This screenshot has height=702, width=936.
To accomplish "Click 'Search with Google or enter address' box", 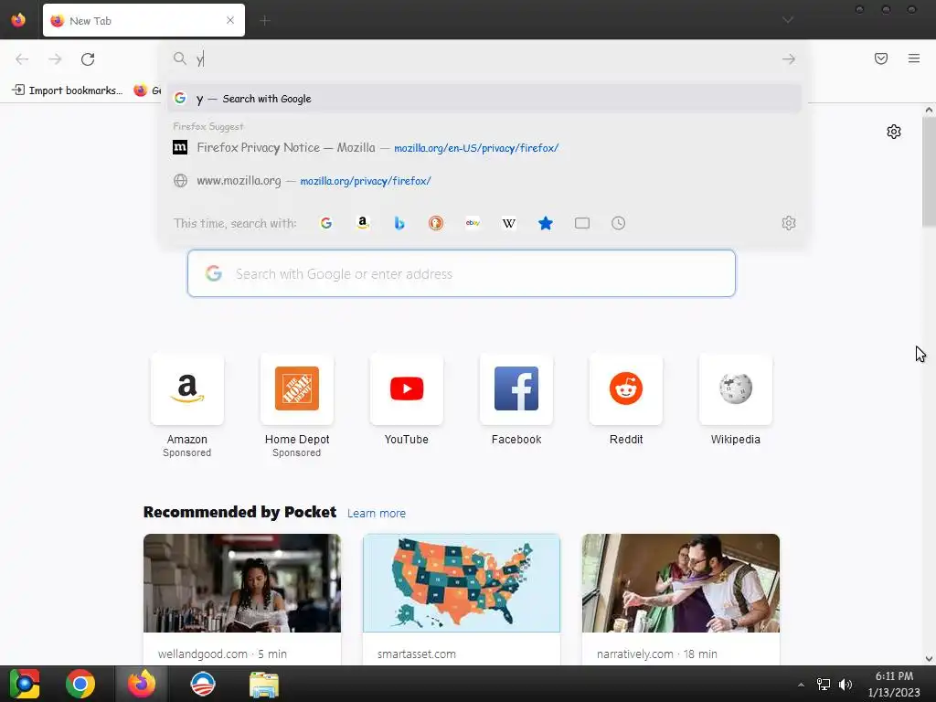I will pos(462,273).
